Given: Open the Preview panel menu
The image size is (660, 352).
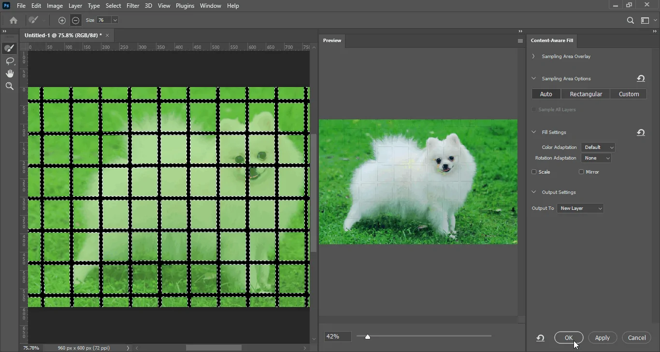Looking at the screenshot, I should coord(520,41).
